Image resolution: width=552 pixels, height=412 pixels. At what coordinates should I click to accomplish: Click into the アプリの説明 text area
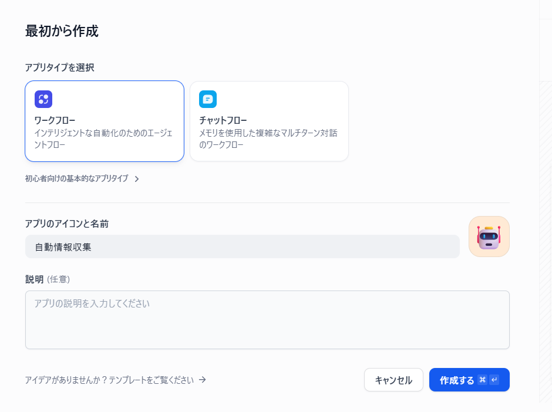[267, 320]
